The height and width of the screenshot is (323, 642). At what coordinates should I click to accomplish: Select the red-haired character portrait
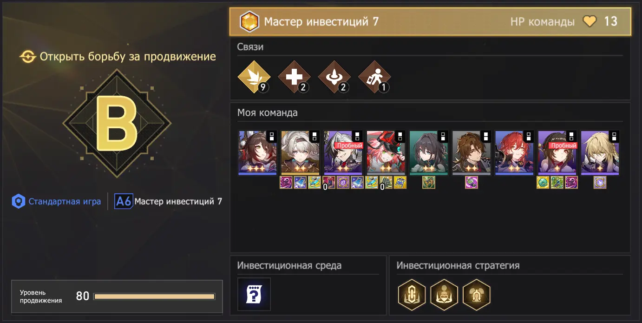(514, 153)
